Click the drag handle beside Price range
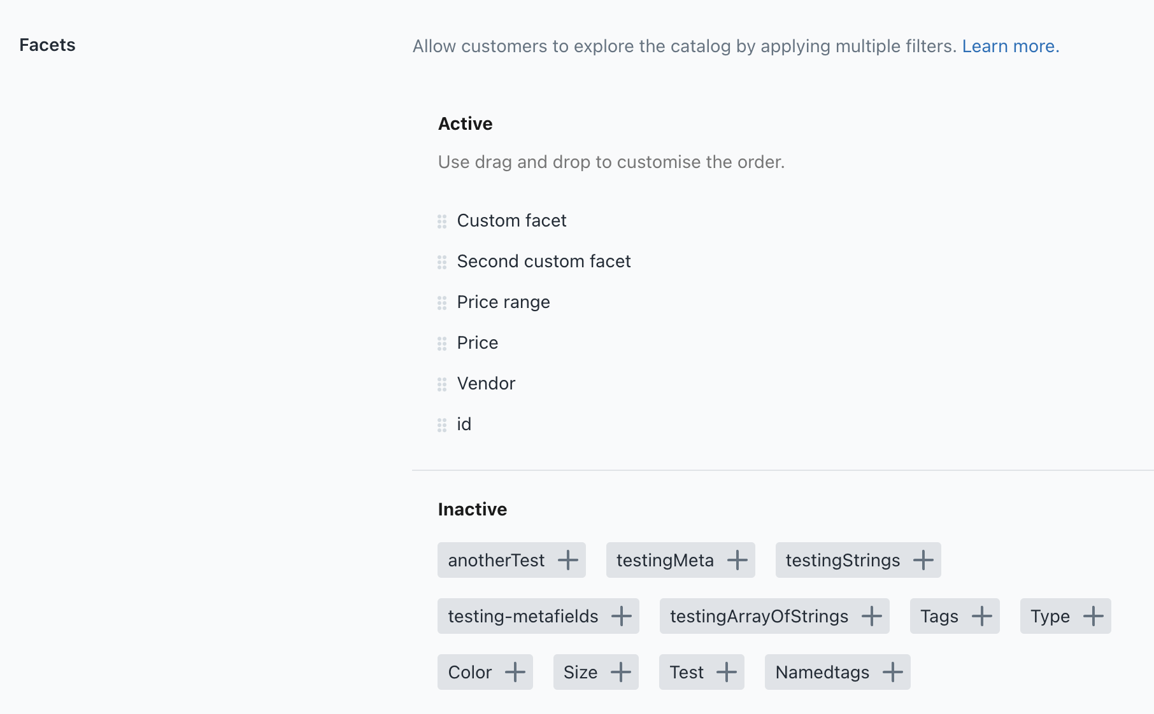 click(x=442, y=303)
